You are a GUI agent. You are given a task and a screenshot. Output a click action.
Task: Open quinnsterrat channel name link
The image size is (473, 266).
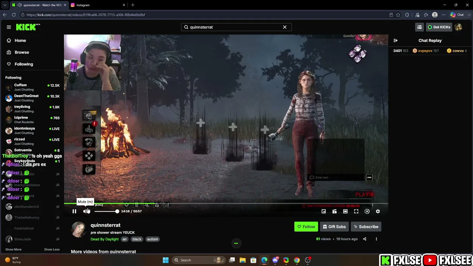click(105, 225)
